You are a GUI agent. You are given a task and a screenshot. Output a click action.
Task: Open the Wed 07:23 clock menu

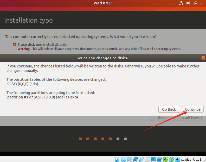tap(103, 3)
